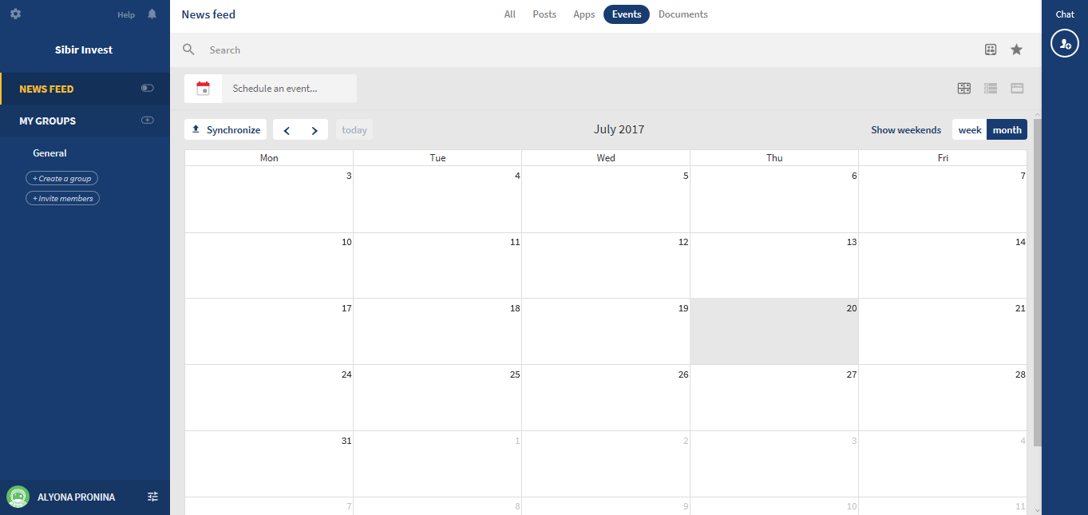Select the July 26 calendar cell
The height and width of the screenshot is (515, 1088).
point(606,398)
